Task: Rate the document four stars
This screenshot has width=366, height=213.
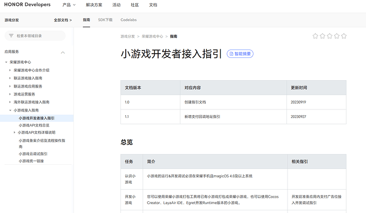Action: 337,36
